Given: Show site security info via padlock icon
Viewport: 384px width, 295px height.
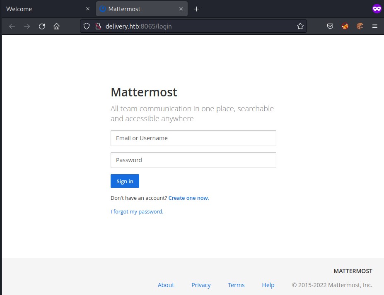Looking at the screenshot, I should [98, 26].
